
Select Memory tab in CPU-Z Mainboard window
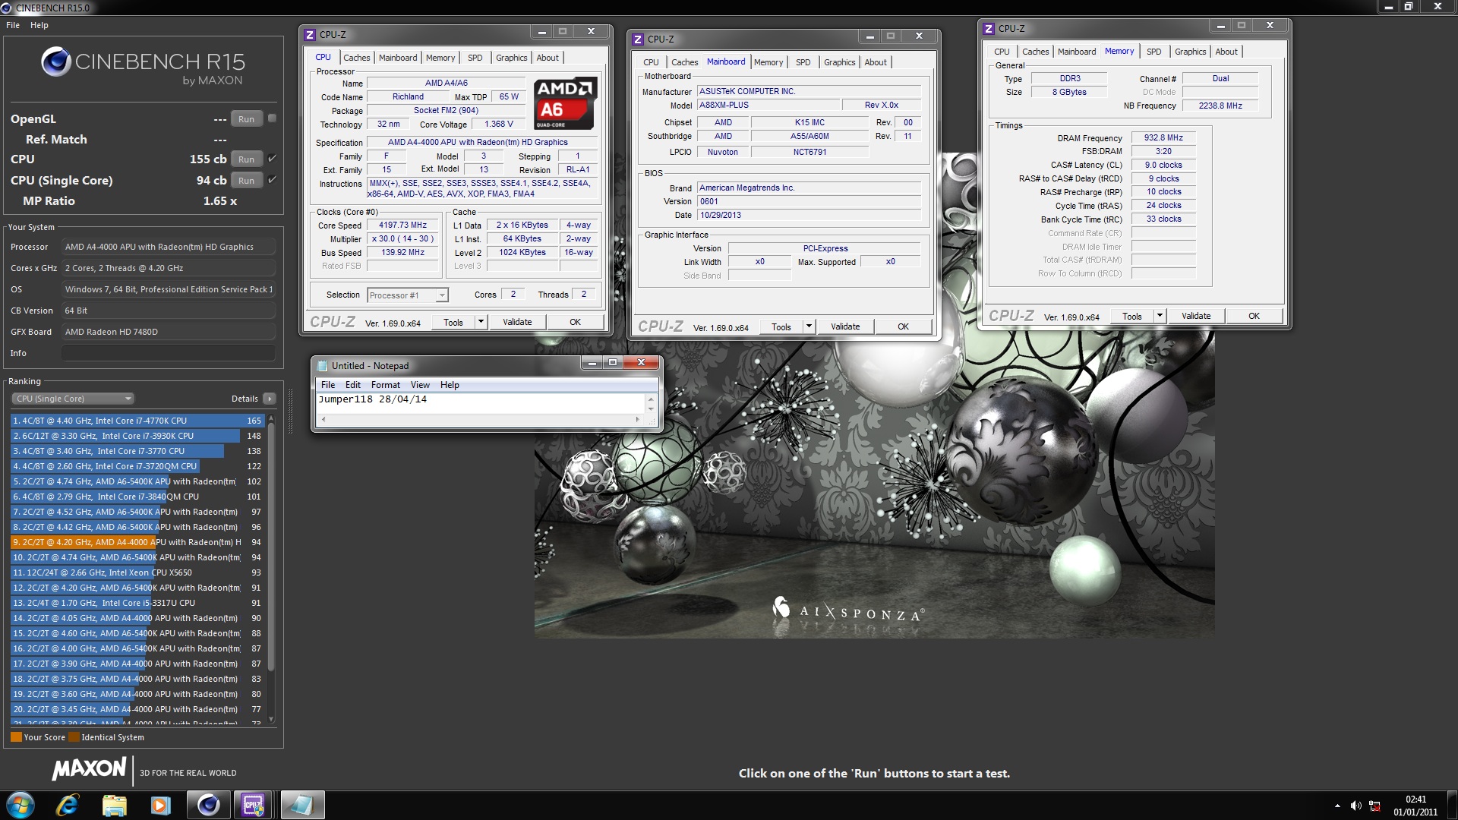pyautogui.click(x=768, y=62)
